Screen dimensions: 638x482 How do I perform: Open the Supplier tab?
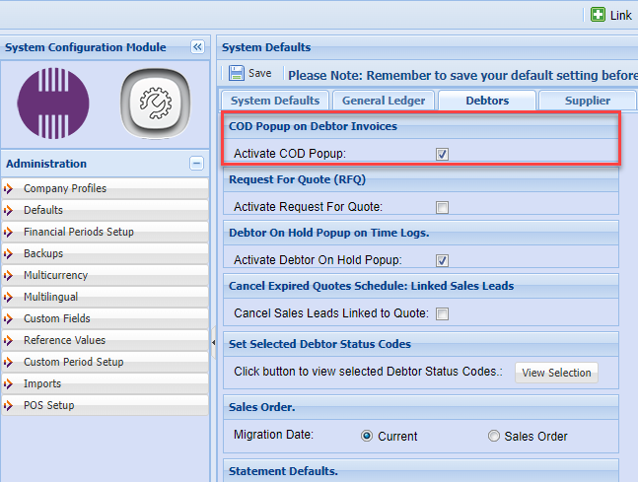(x=587, y=101)
